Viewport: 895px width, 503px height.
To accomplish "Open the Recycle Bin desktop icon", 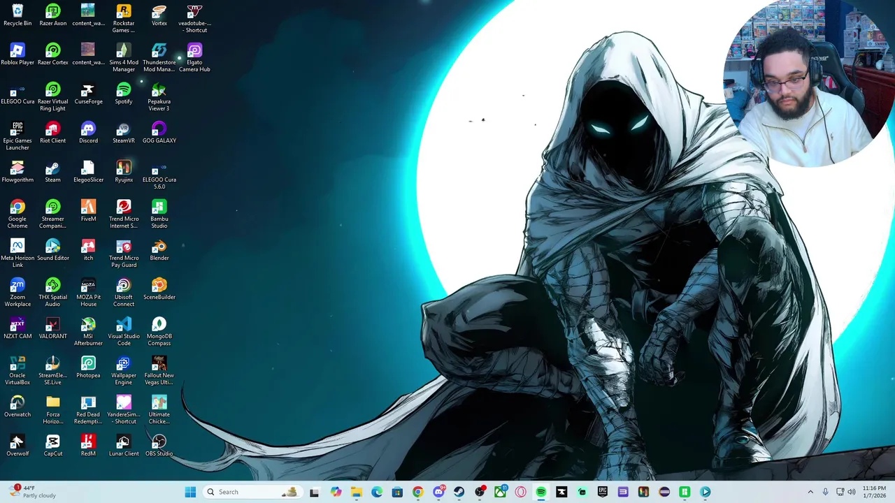I will click(17, 15).
